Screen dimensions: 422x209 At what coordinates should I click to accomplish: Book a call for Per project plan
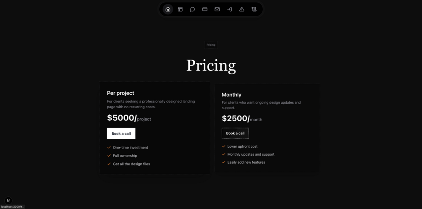click(x=121, y=133)
